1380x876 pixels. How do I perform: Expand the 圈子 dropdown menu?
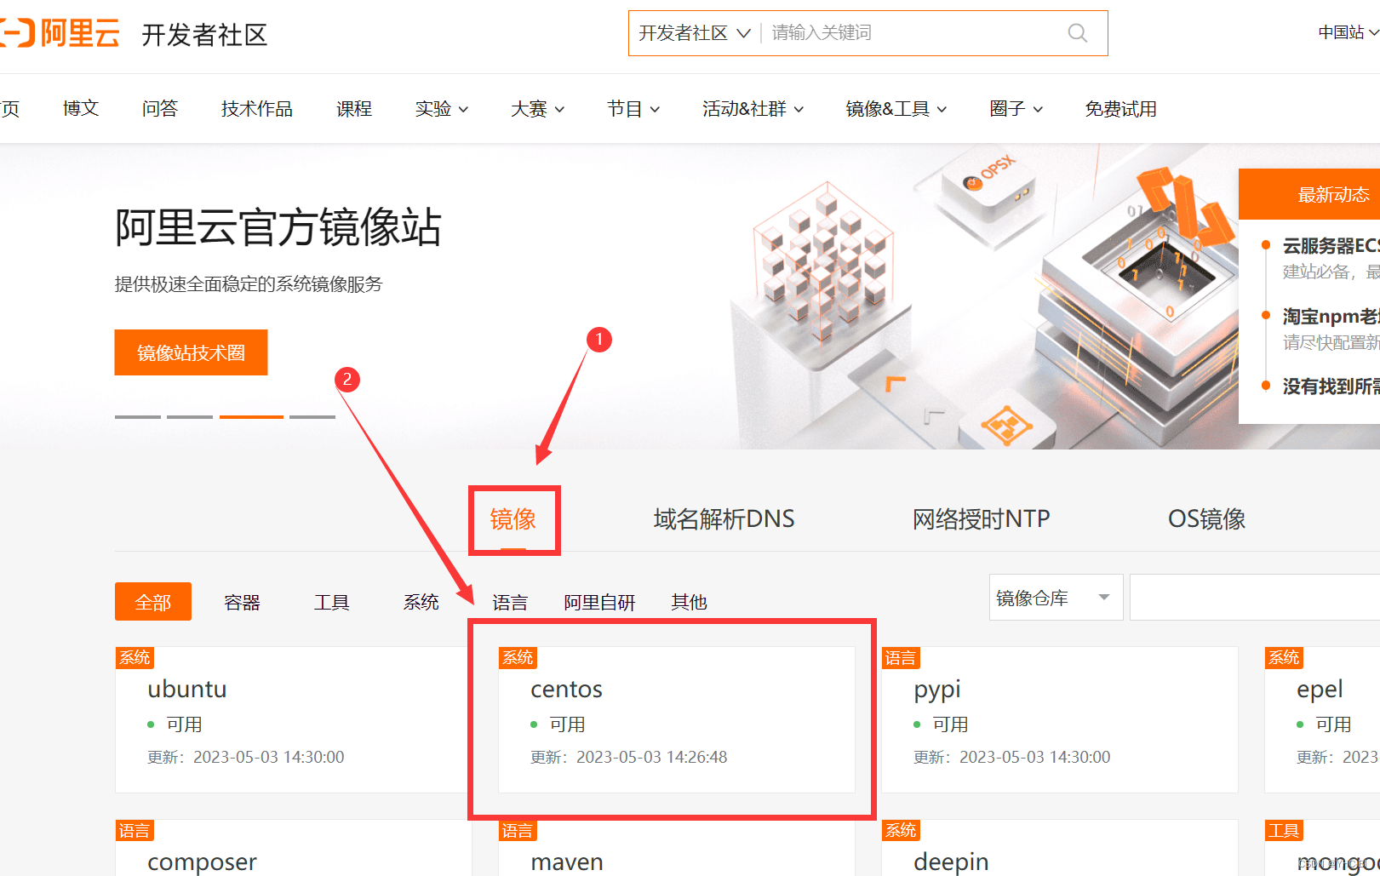pyautogui.click(x=1016, y=109)
